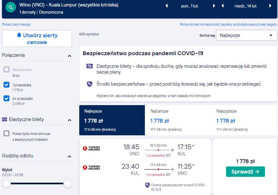Go to previous departure date arrow
Screen dimensions: 278x195
pyautogui.click(x=167, y=6)
